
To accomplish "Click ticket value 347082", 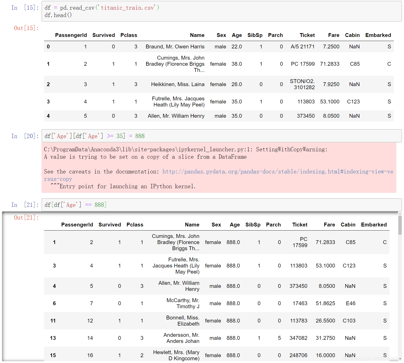I will [x=298, y=338].
